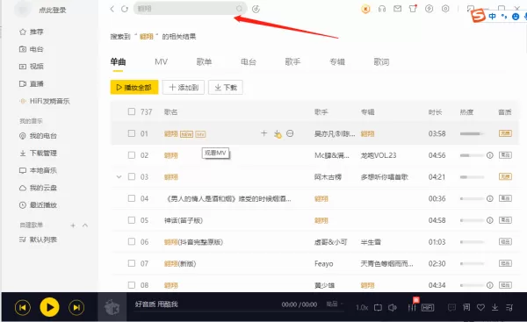Tick checkbox for song 01

click(132, 133)
